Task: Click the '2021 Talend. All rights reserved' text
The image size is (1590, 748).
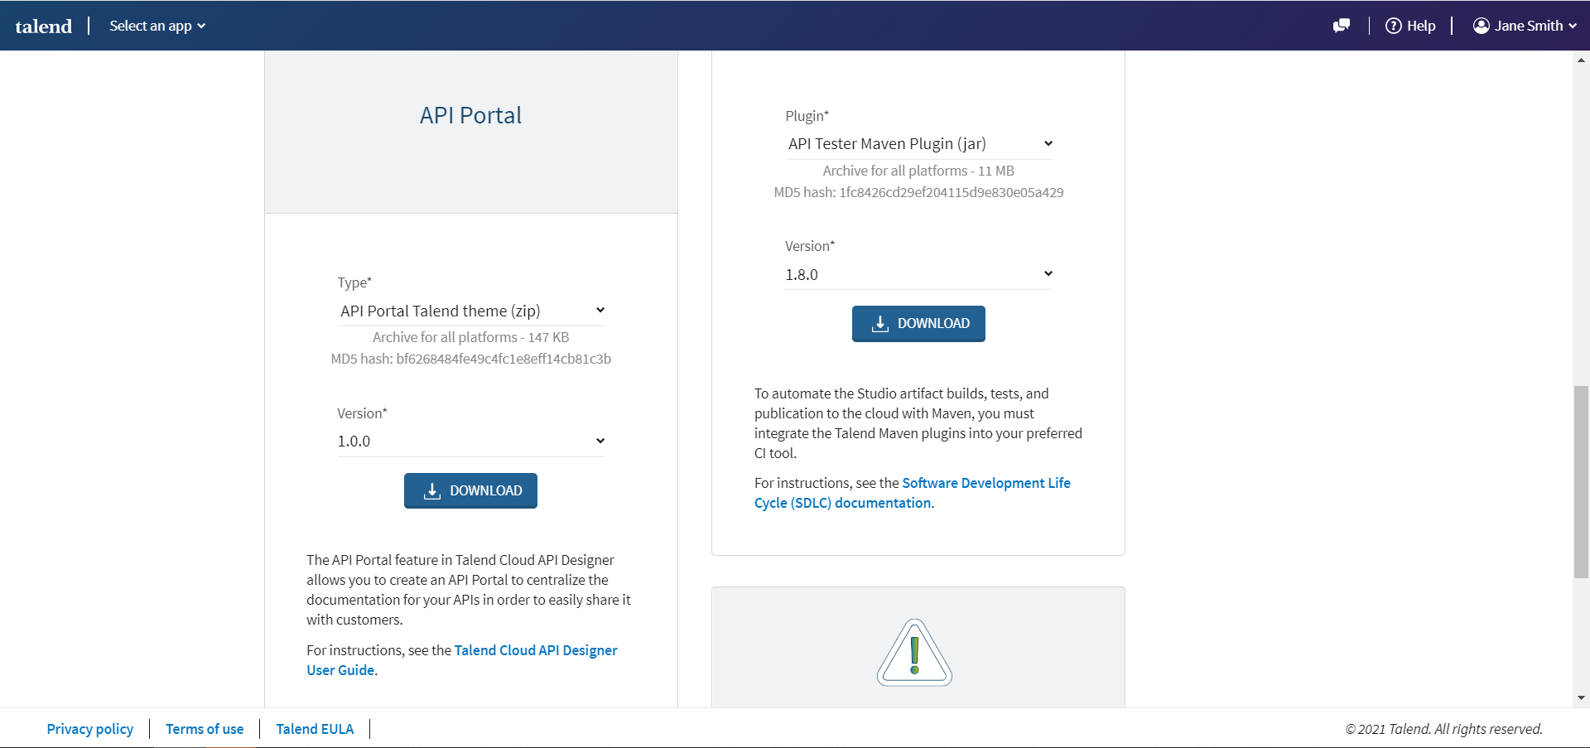Action: [x=1443, y=729]
